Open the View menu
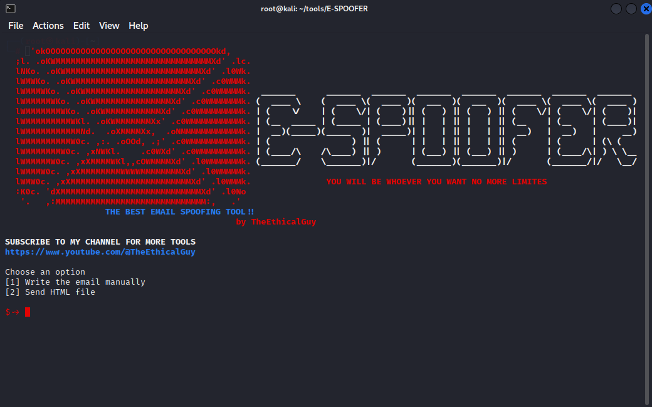The image size is (652, 407). (109, 26)
